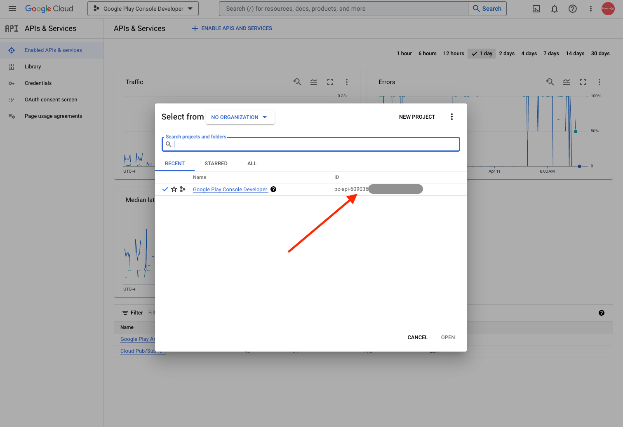Switch to the STARRED tab

[x=216, y=164]
